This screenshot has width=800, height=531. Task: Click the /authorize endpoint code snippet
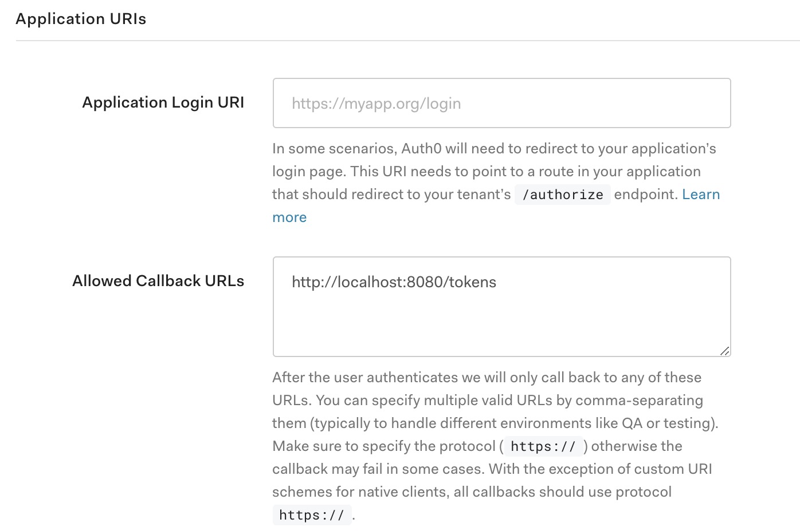pyautogui.click(x=562, y=195)
